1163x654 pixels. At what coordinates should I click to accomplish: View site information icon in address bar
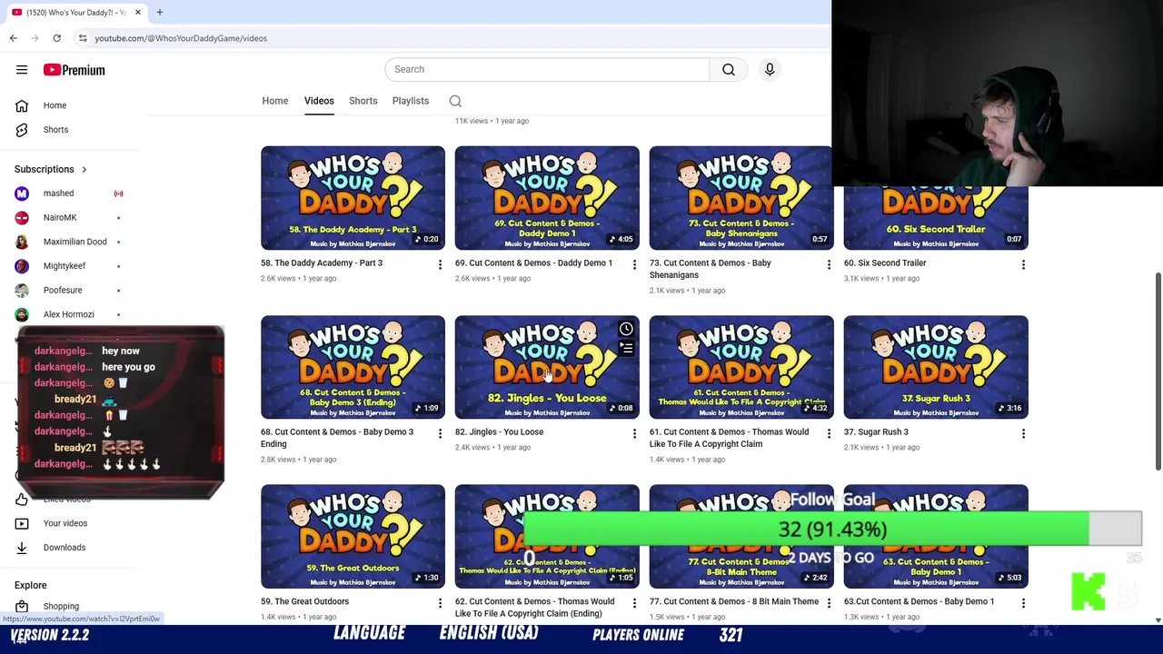(83, 38)
